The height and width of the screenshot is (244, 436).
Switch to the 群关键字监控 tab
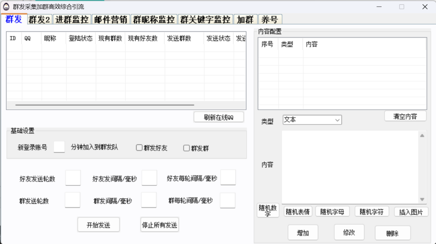(205, 20)
